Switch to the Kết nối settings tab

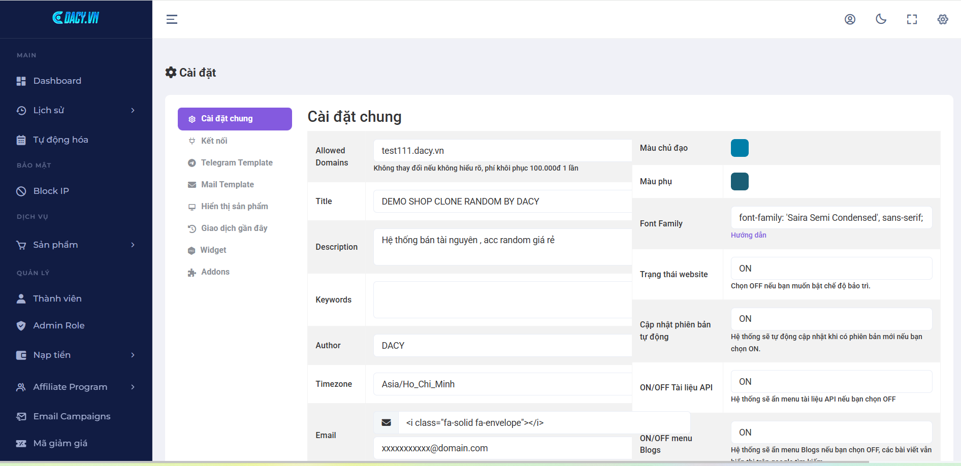pos(214,141)
